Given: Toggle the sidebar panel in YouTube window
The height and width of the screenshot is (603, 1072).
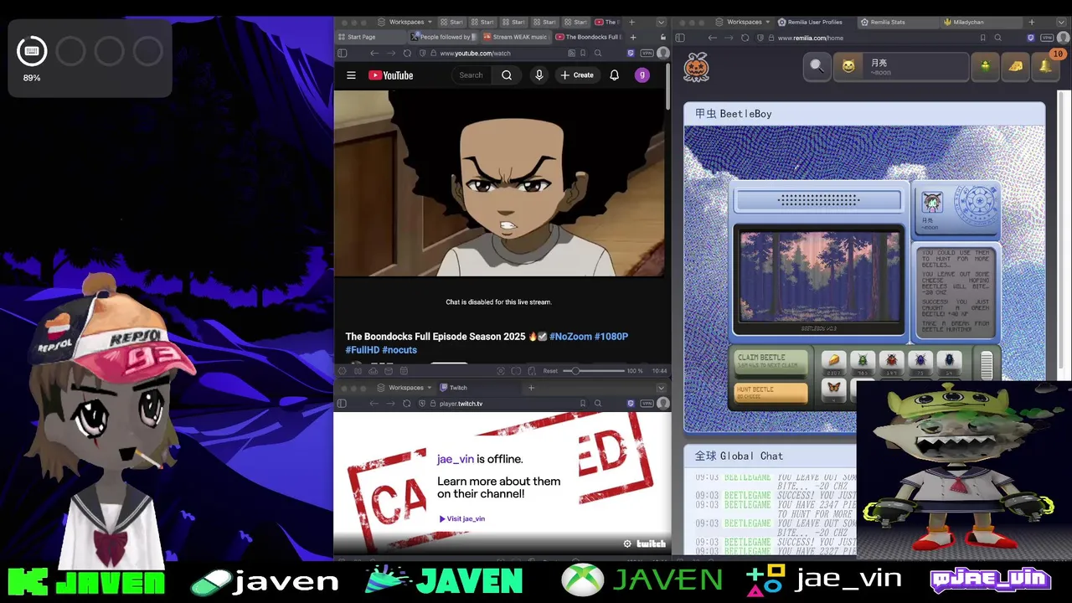Looking at the screenshot, I should (x=342, y=53).
